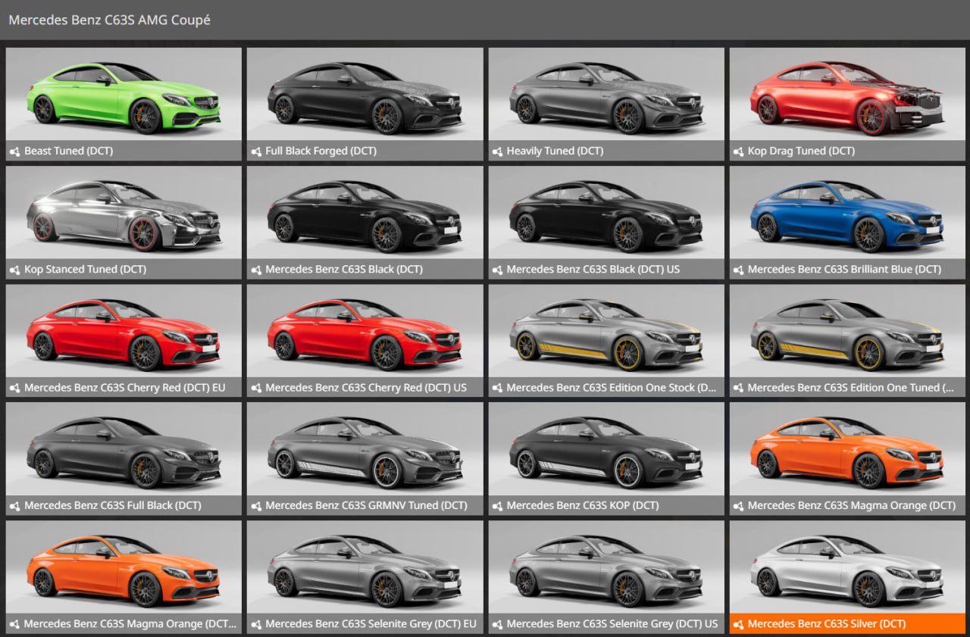
Task: Select the Mercedes Benz C63S Full Black label
Action: [113, 506]
